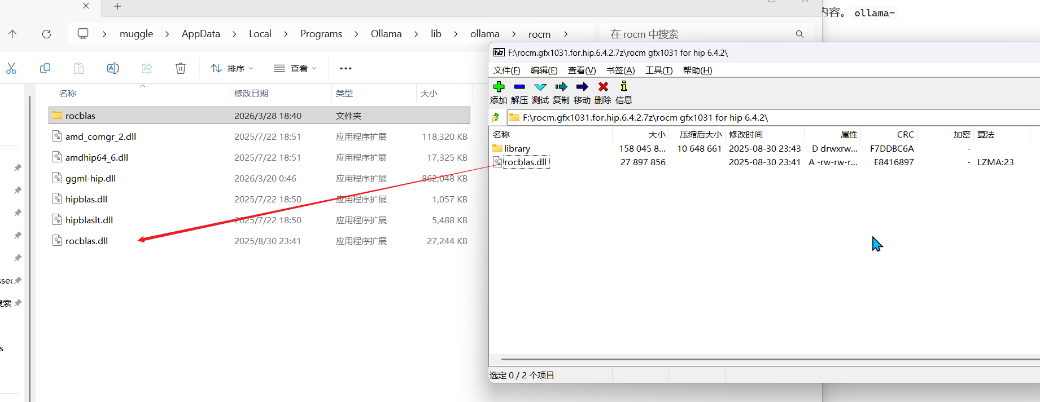Click the Ollama breadcrumb in address bar

[386, 34]
